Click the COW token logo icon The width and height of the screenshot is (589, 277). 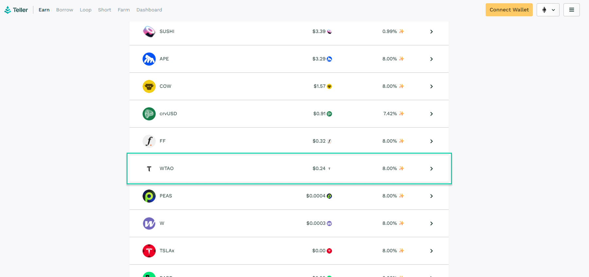(149, 86)
